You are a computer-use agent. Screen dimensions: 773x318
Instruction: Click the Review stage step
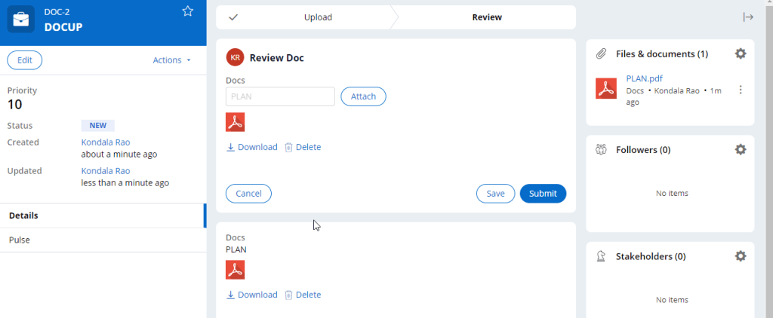486,17
